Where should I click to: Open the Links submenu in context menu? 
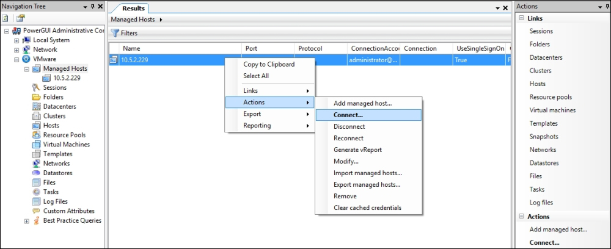[269, 91]
